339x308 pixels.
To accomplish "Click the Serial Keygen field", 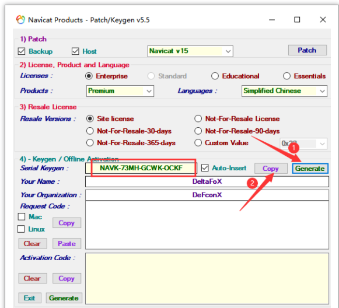I will click(141, 168).
